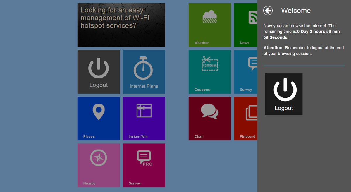This screenshot has height=192, width=351.
Task: Open the Pinboard tile
Action: tap(246, 119)
